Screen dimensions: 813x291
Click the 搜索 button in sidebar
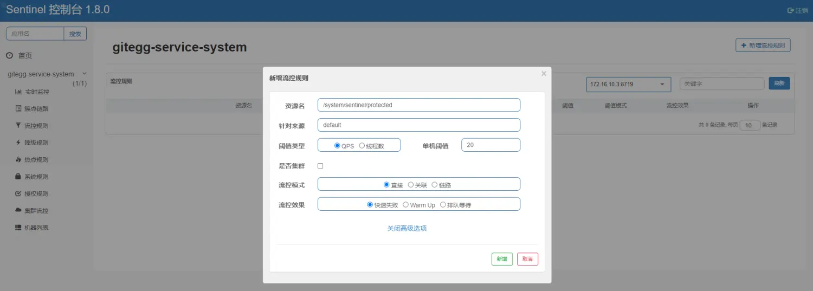pos(75,34)
